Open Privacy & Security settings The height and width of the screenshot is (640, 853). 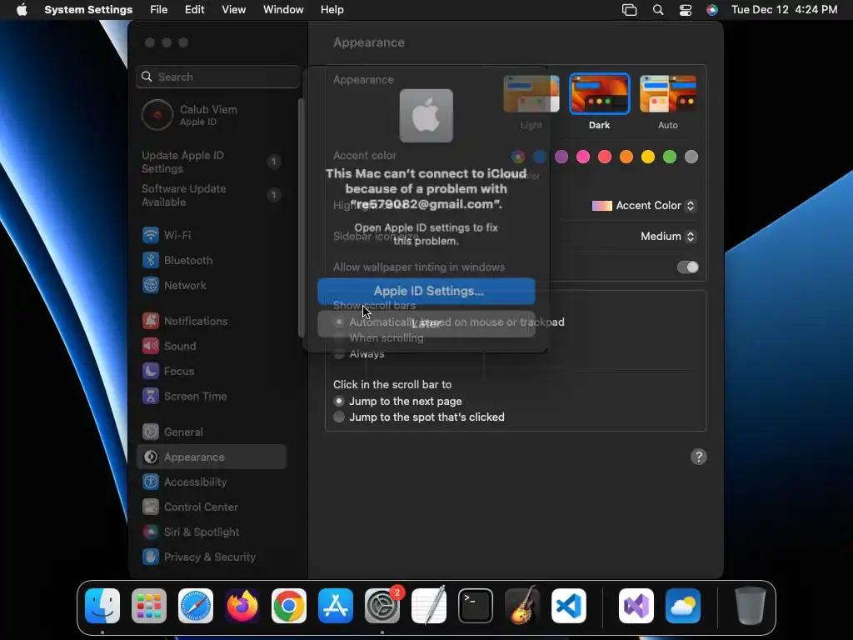pos(211,557)
